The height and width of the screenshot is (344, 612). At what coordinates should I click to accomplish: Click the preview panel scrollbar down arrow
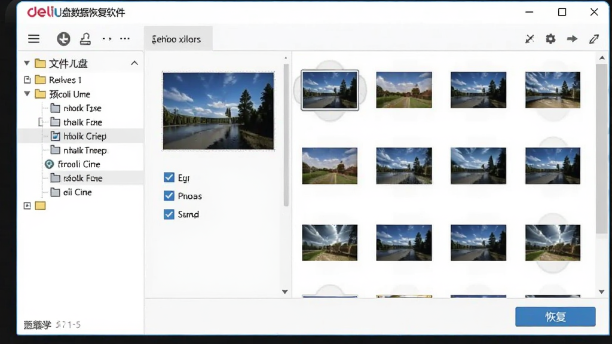[285, 291]
